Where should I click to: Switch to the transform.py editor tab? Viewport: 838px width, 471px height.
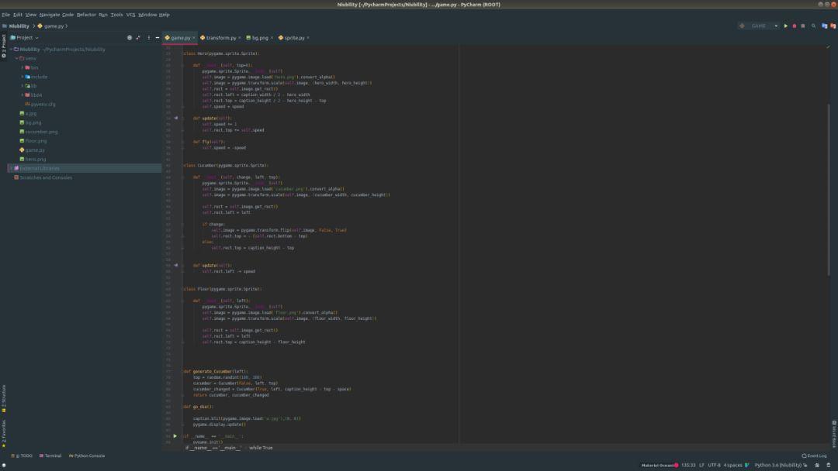[x=220, y=38]
